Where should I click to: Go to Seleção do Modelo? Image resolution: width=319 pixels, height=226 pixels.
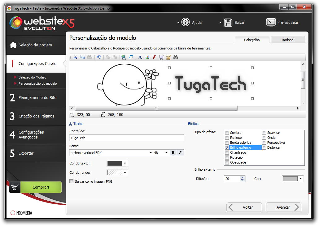coord(32,77)
